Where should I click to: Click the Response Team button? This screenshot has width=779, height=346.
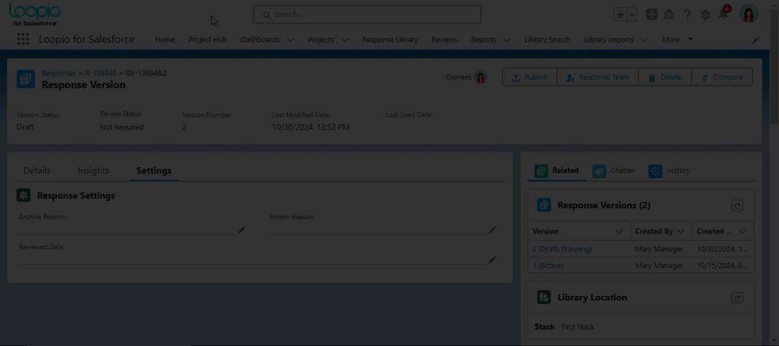[598, 77]
